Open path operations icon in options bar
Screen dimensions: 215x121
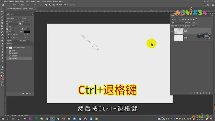pos(46,5)
